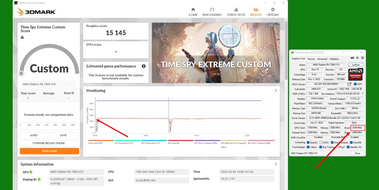Image resolution: width=379 pixels, height=190 pixels.
Task: Switch to the Advanced tab in GPU-Z
Action: click(322, 59)
